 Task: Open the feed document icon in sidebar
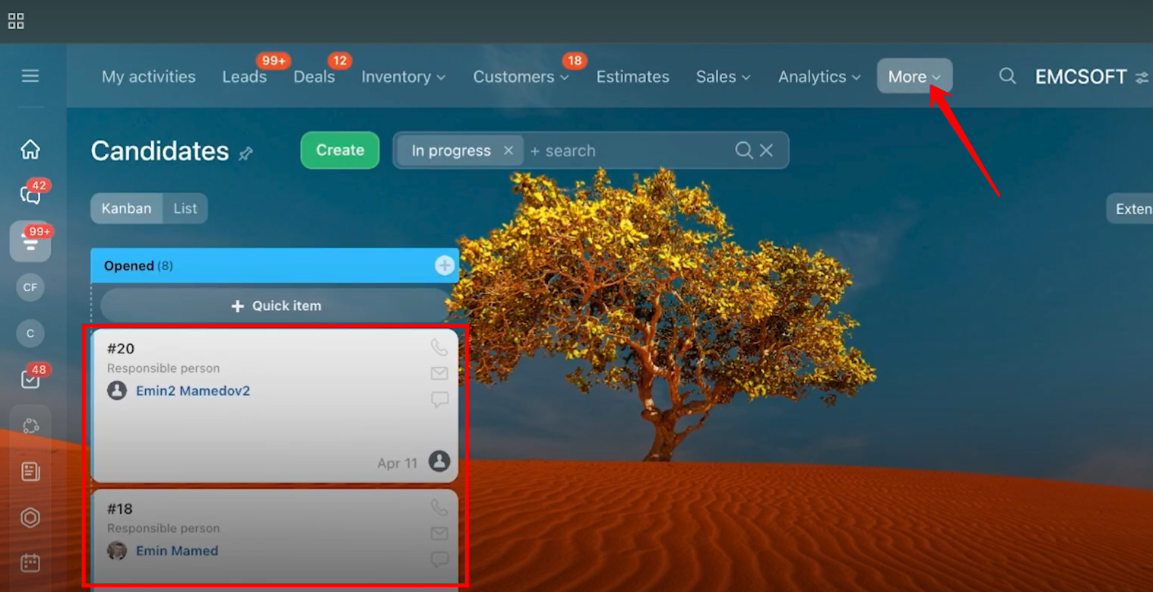30,471
